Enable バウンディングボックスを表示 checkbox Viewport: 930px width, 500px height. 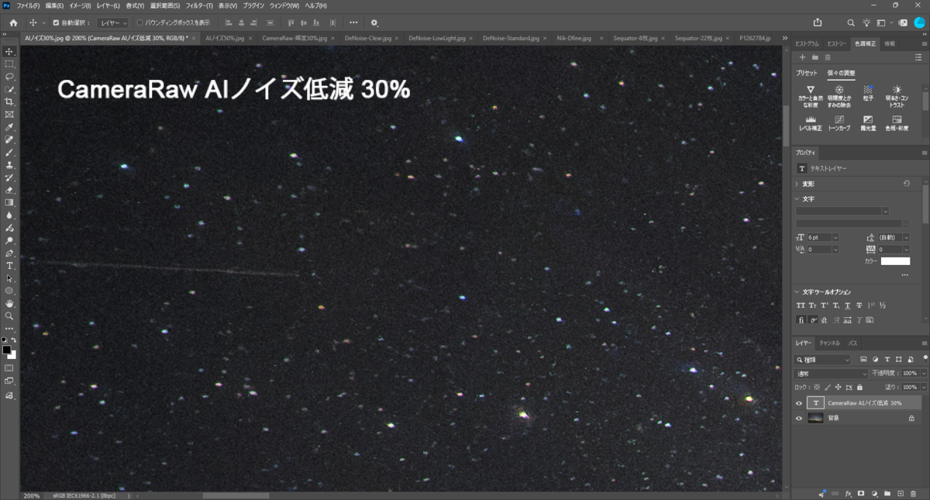139,22
